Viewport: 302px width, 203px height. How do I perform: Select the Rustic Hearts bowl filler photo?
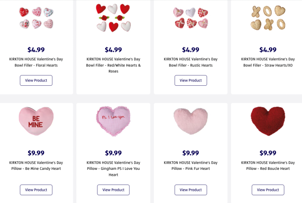tap(191, 18)
